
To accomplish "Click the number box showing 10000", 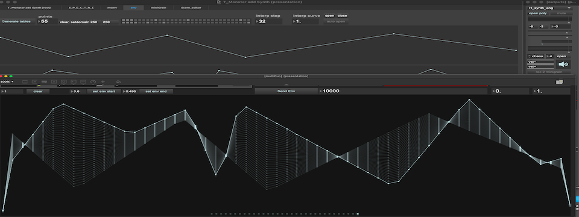I will (x=403, y=91).
